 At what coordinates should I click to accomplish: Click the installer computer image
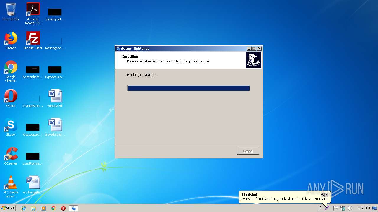253,60
